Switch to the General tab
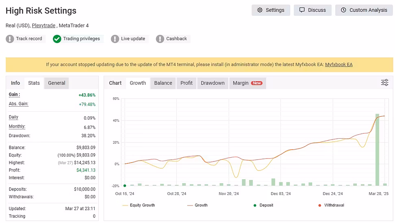Viewport: 395px width, 223px height. 56,83
